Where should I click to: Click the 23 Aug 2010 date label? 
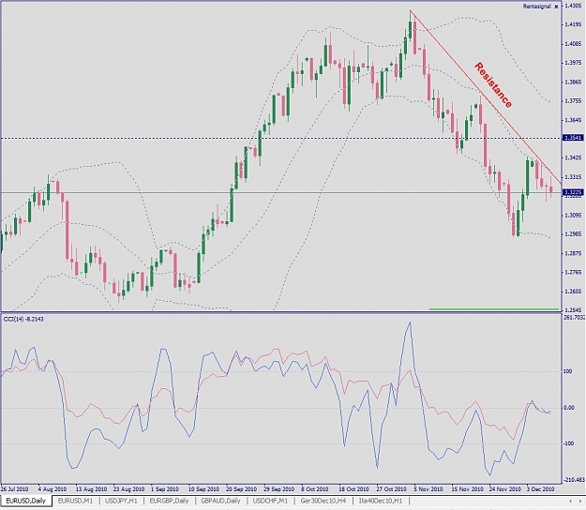pos(128,488)
